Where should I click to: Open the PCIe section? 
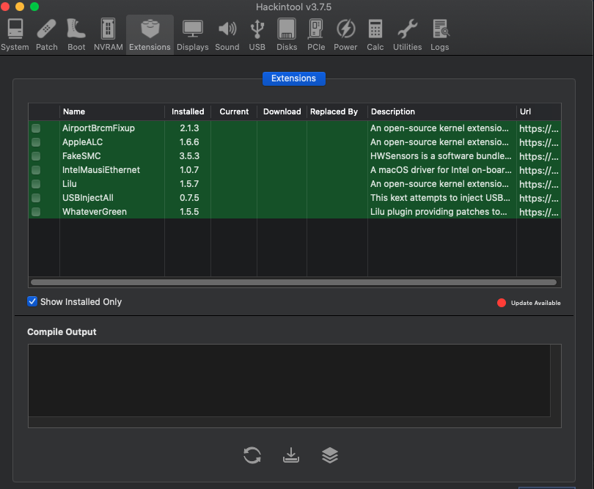[316, 35]
